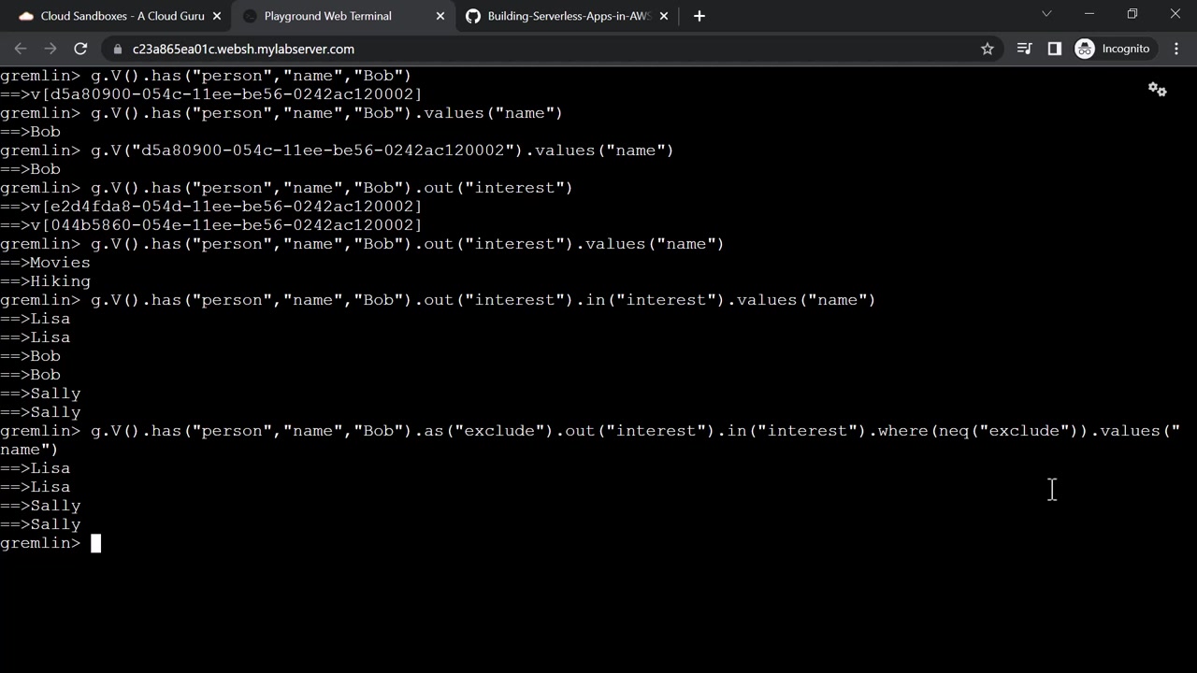This screenshot has height=673, width=1197.
Task: Open the media controls icon
Action: coord(1025,49)
